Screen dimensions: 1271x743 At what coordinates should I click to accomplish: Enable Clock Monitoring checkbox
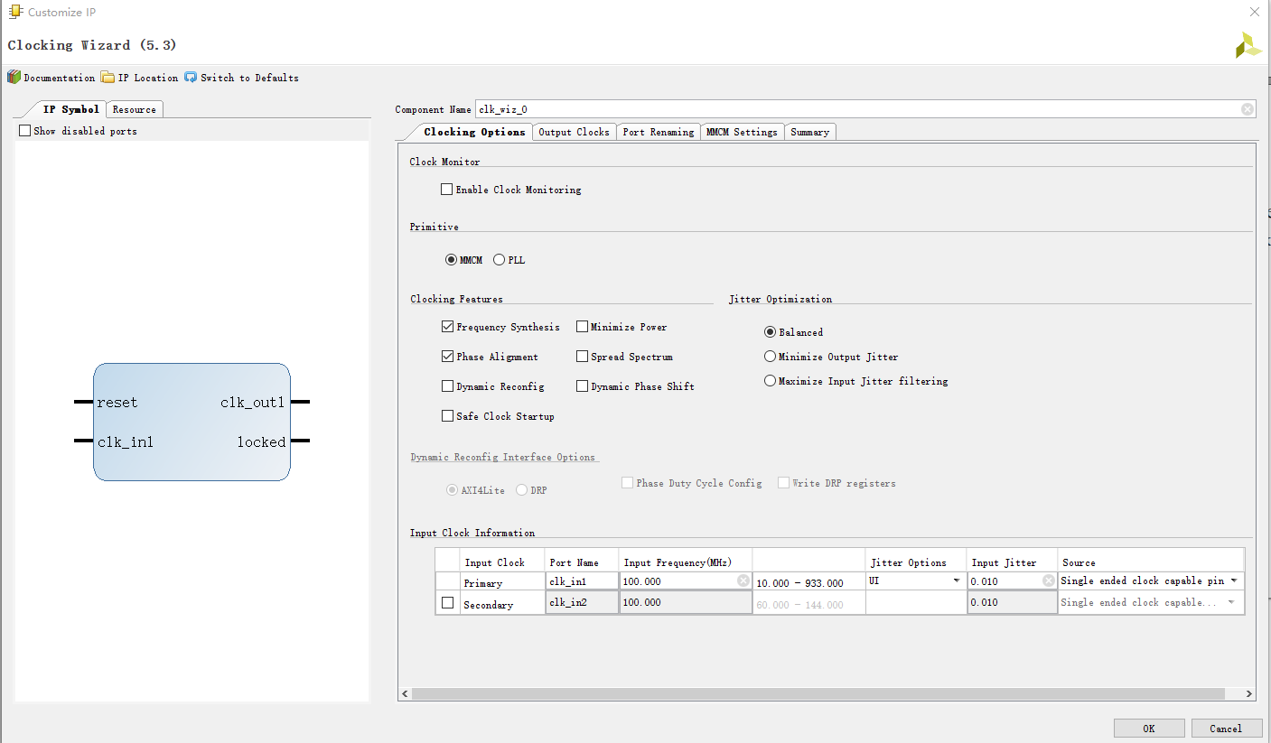pyautogui.click(x=446, y=190)
